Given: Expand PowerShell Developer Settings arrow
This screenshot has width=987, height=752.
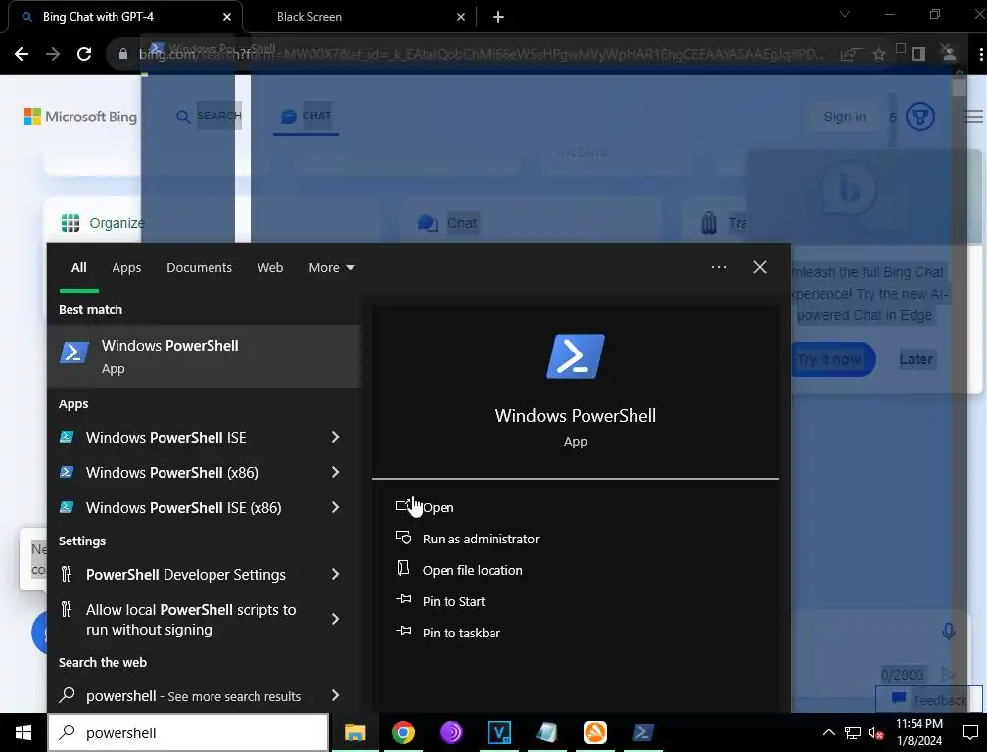Looking at the screenshot, I should point(336,574).
